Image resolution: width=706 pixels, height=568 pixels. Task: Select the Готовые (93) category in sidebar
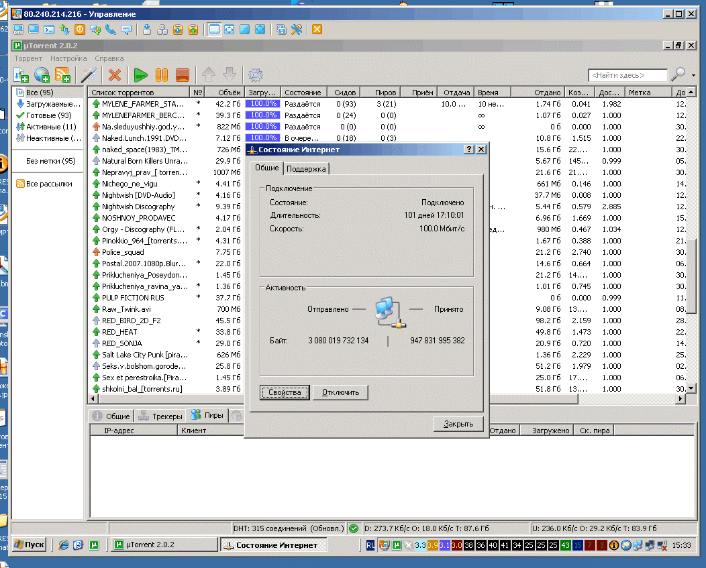[x=48, y=115]
